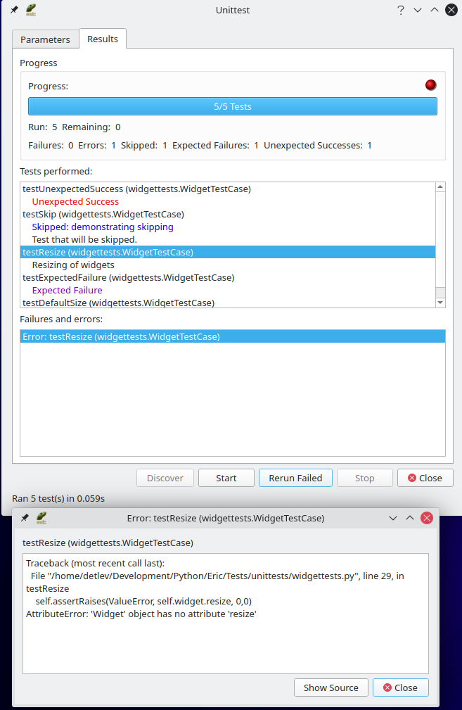Select the Results tab
The image size is (462, 710).
click(x=103, y=39)
